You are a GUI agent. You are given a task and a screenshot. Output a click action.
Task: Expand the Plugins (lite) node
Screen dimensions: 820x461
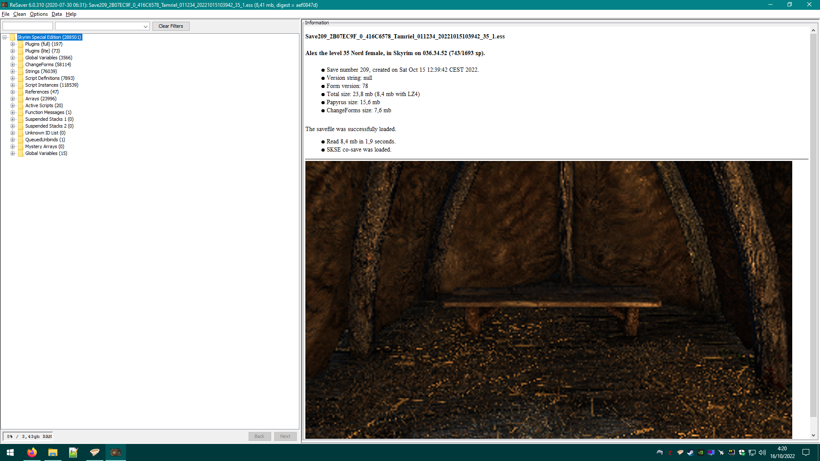[x=13, y=51]
